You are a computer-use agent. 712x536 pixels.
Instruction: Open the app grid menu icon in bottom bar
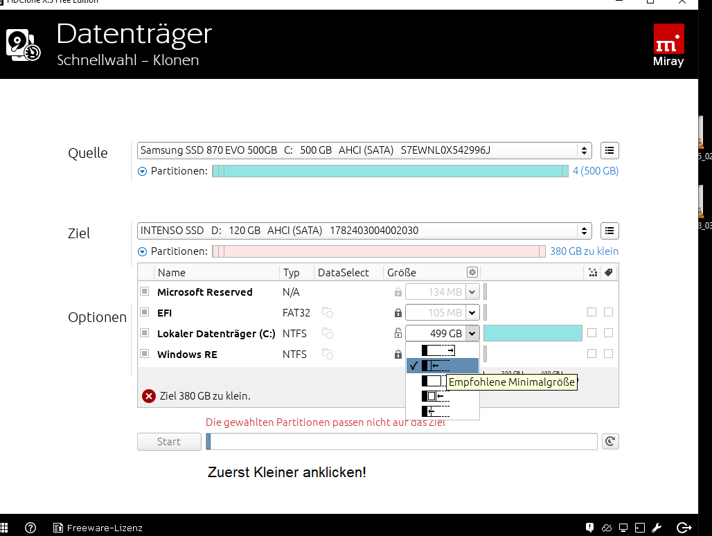(x=3, y=528)
